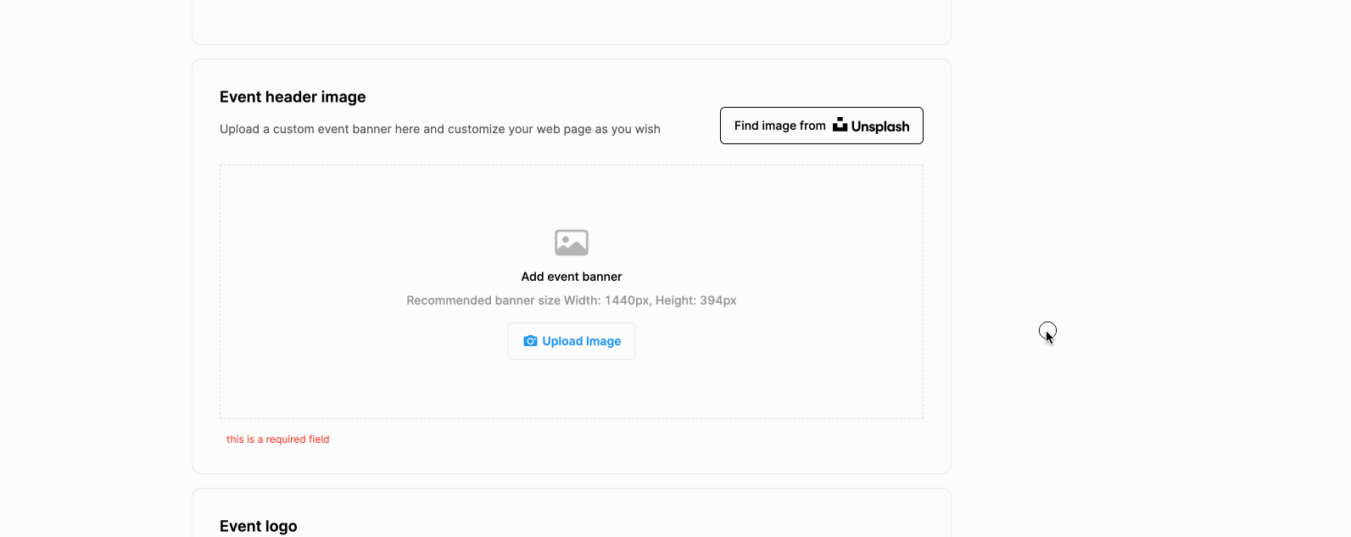Click the card panel above Event header image
This screenshot has width=1351, height=537.
(x=572, y=21)
